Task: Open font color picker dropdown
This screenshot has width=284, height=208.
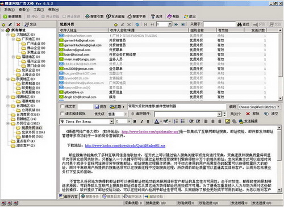Action: [161, 121]
